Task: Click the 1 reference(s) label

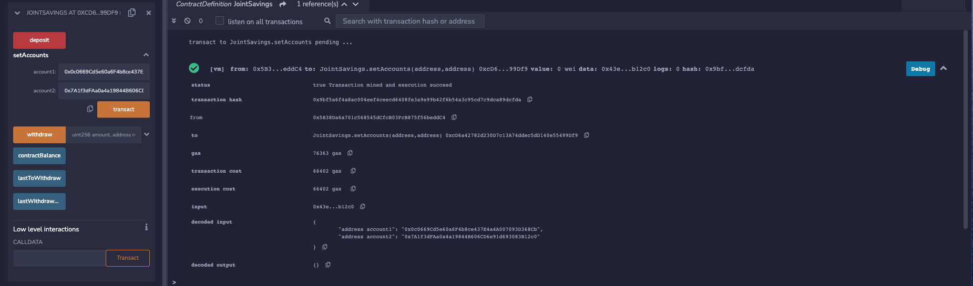Action: (317, 4)
